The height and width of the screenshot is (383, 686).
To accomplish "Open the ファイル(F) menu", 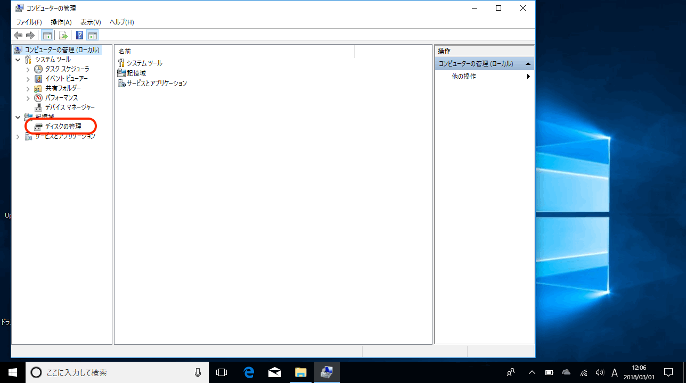I will (x=29, y=22).
